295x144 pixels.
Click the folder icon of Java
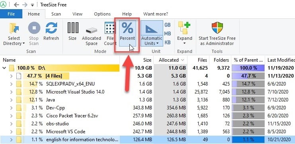[19, 100]
